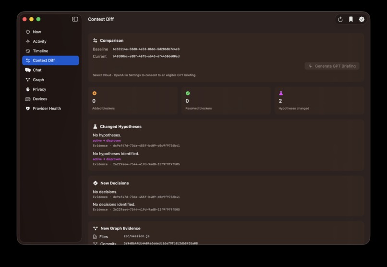Image resolution: width=387 pixels, height=267 pixels.
Task: Click the New Graph Evidence nodes icon
Action: pyautogui.click(x=96, y=229)
